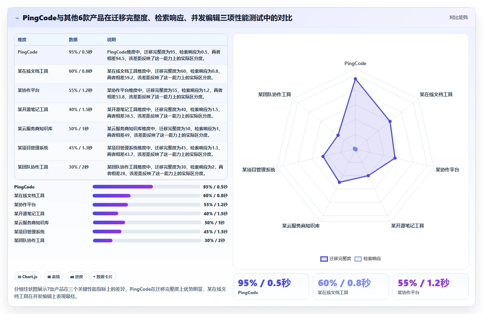This screenshot has height=314, width=483.
Task: Click the 某云服务商知识库 progress bar
Action: 147,222
